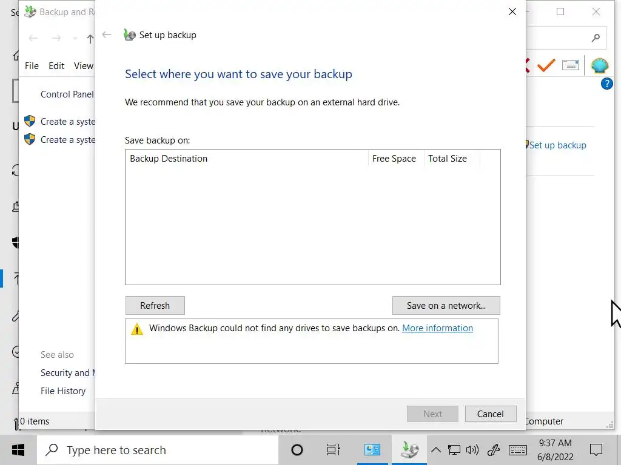The image size is (621, 465).
Task: Click the Backup and Restore title bar icon
Action: click(x=30, y=12)
